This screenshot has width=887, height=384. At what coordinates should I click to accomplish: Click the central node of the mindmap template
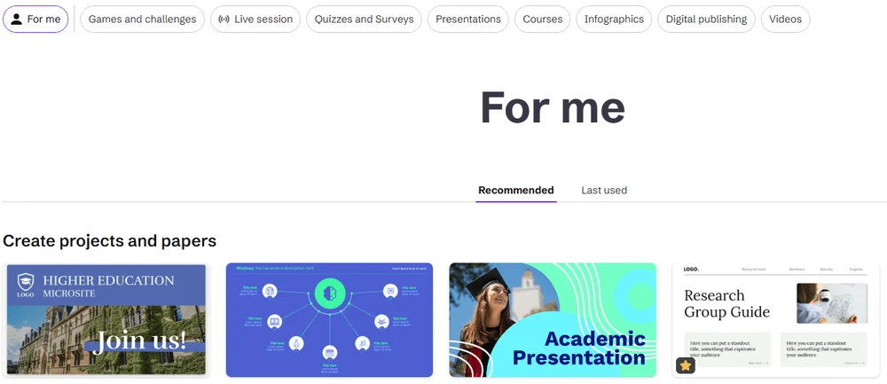tap(329, 291)
